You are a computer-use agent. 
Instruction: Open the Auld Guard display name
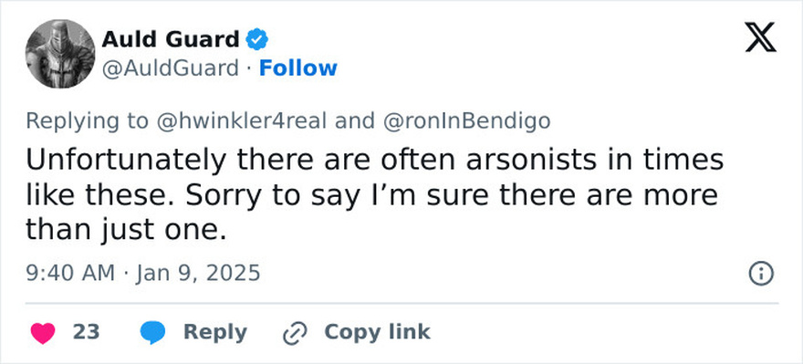click(171, 39)
